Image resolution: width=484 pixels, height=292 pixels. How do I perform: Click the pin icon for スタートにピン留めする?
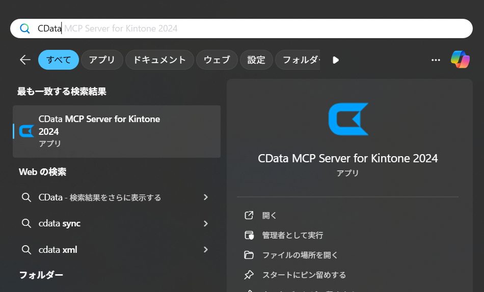[x=249, y=275]
